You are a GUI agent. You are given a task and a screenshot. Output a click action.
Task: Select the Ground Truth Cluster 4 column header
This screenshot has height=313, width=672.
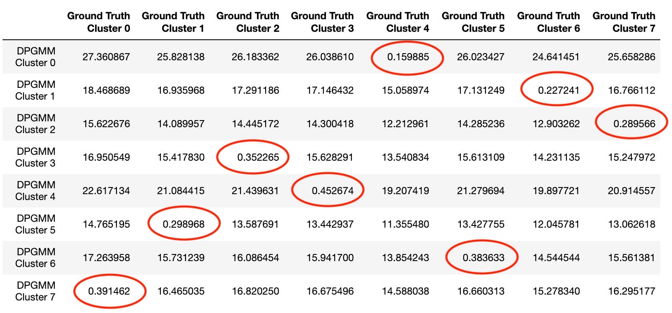tap(398, 22)
